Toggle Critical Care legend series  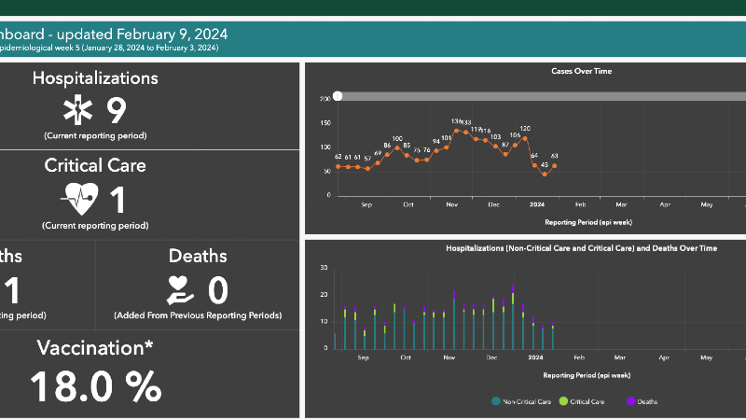[x=581, y=401]
